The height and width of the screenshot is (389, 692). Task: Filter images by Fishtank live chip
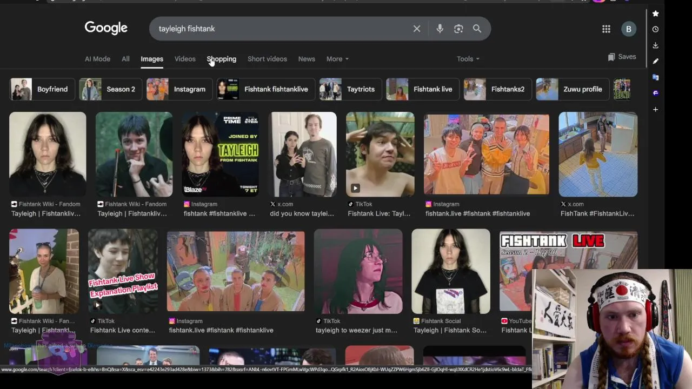point(423,89)
